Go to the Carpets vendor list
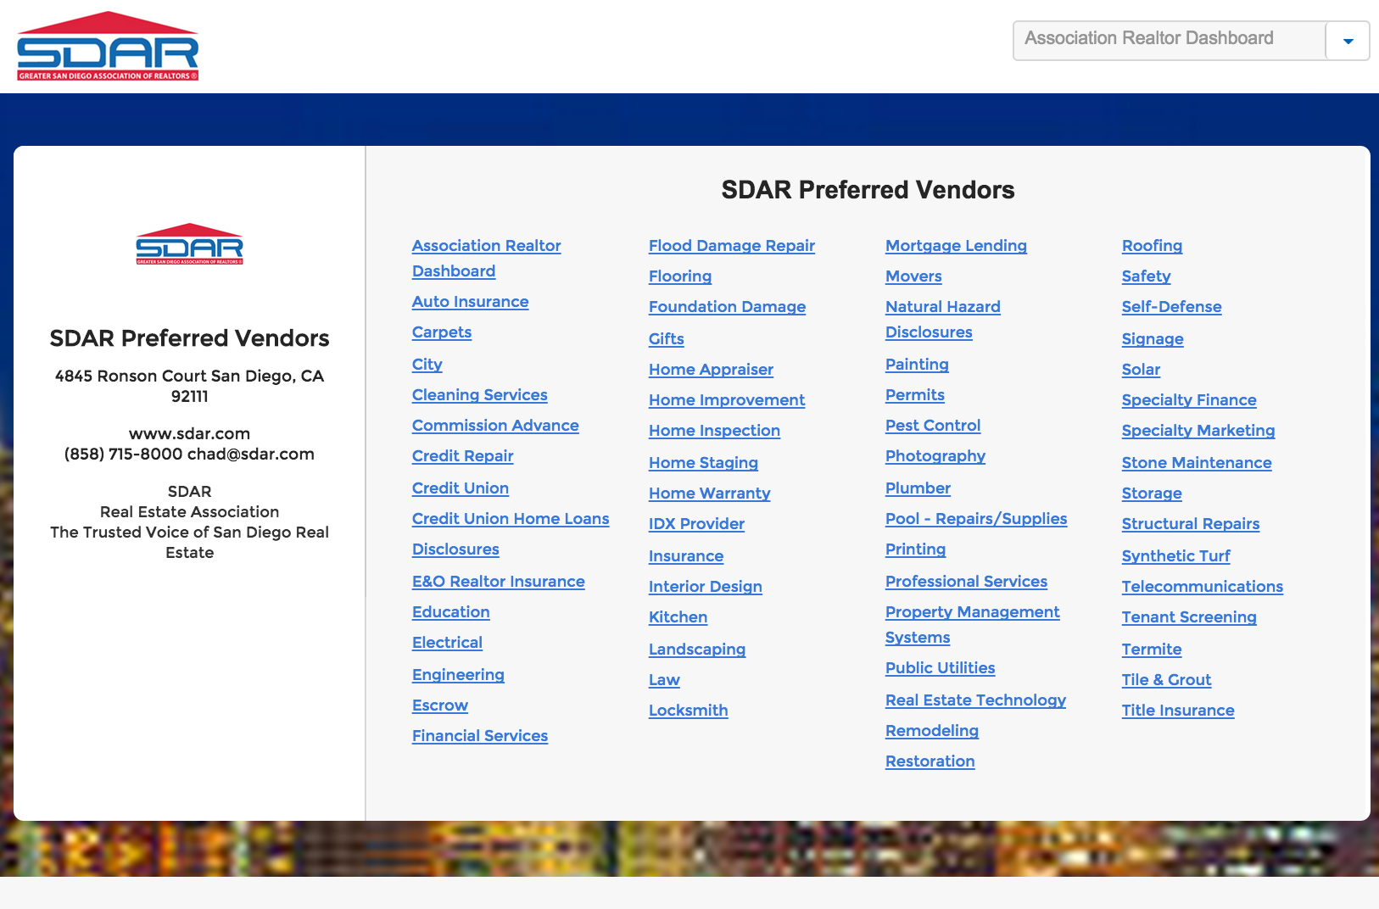 click(x=441, y=332)
